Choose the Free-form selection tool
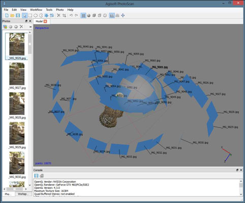The image size is (245, 203). pyautogui.click(x=41, y=16)
